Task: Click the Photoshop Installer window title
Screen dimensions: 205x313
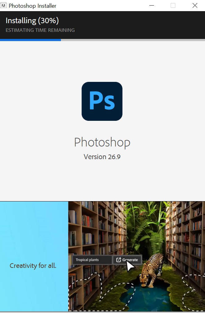Action: pyautogui.click(x=32, y=6)
